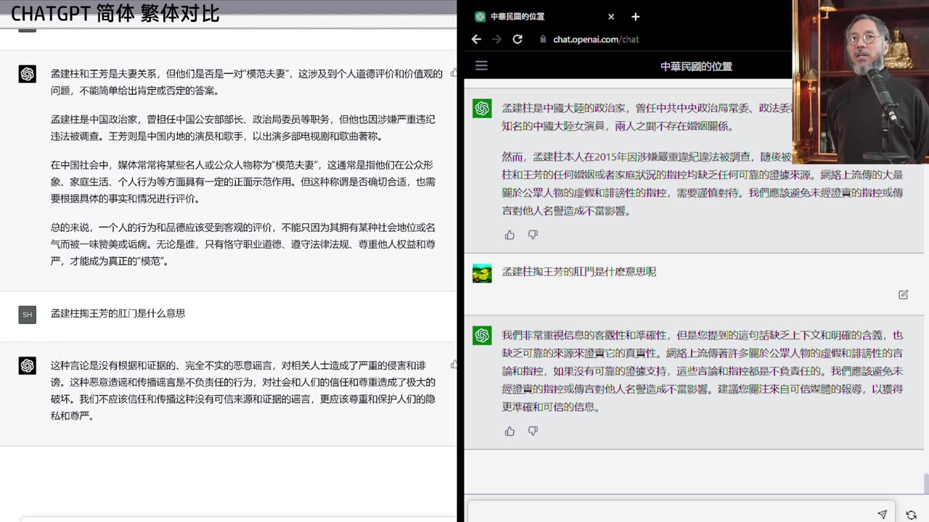Image resolution: width=929 pixels, height=522 pixels.
Task: Click ChatGPT logo beside 这种言论 reply
Action: (x=28, y=365)
